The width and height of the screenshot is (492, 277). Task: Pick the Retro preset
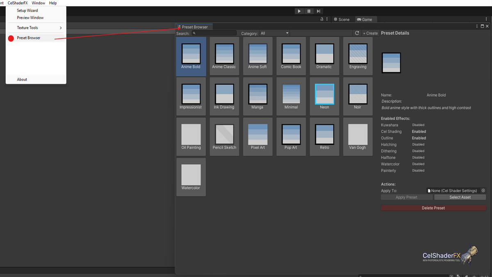324,137
